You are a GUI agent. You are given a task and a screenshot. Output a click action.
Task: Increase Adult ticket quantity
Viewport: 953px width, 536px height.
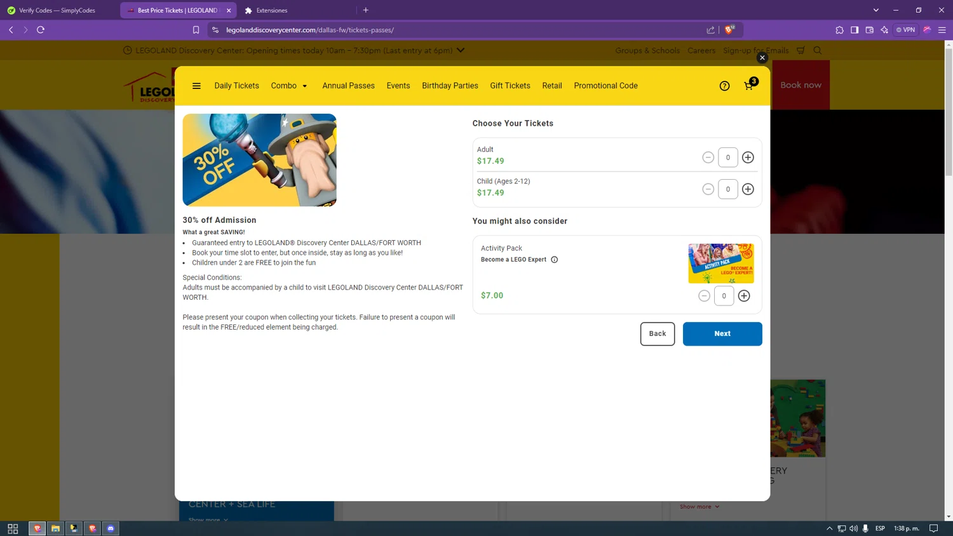748,157
